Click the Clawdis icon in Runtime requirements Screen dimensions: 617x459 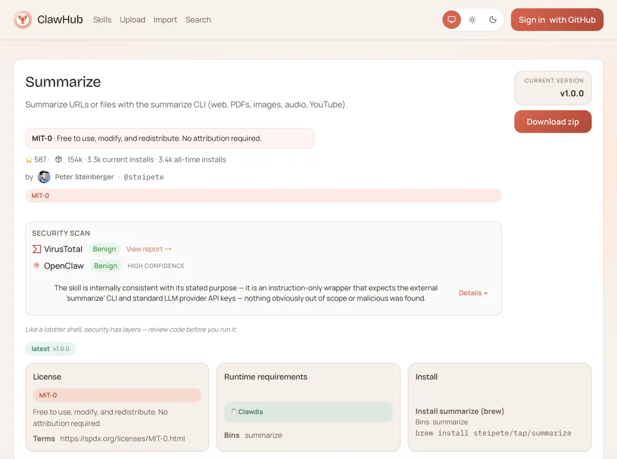[x=234, y=412]
